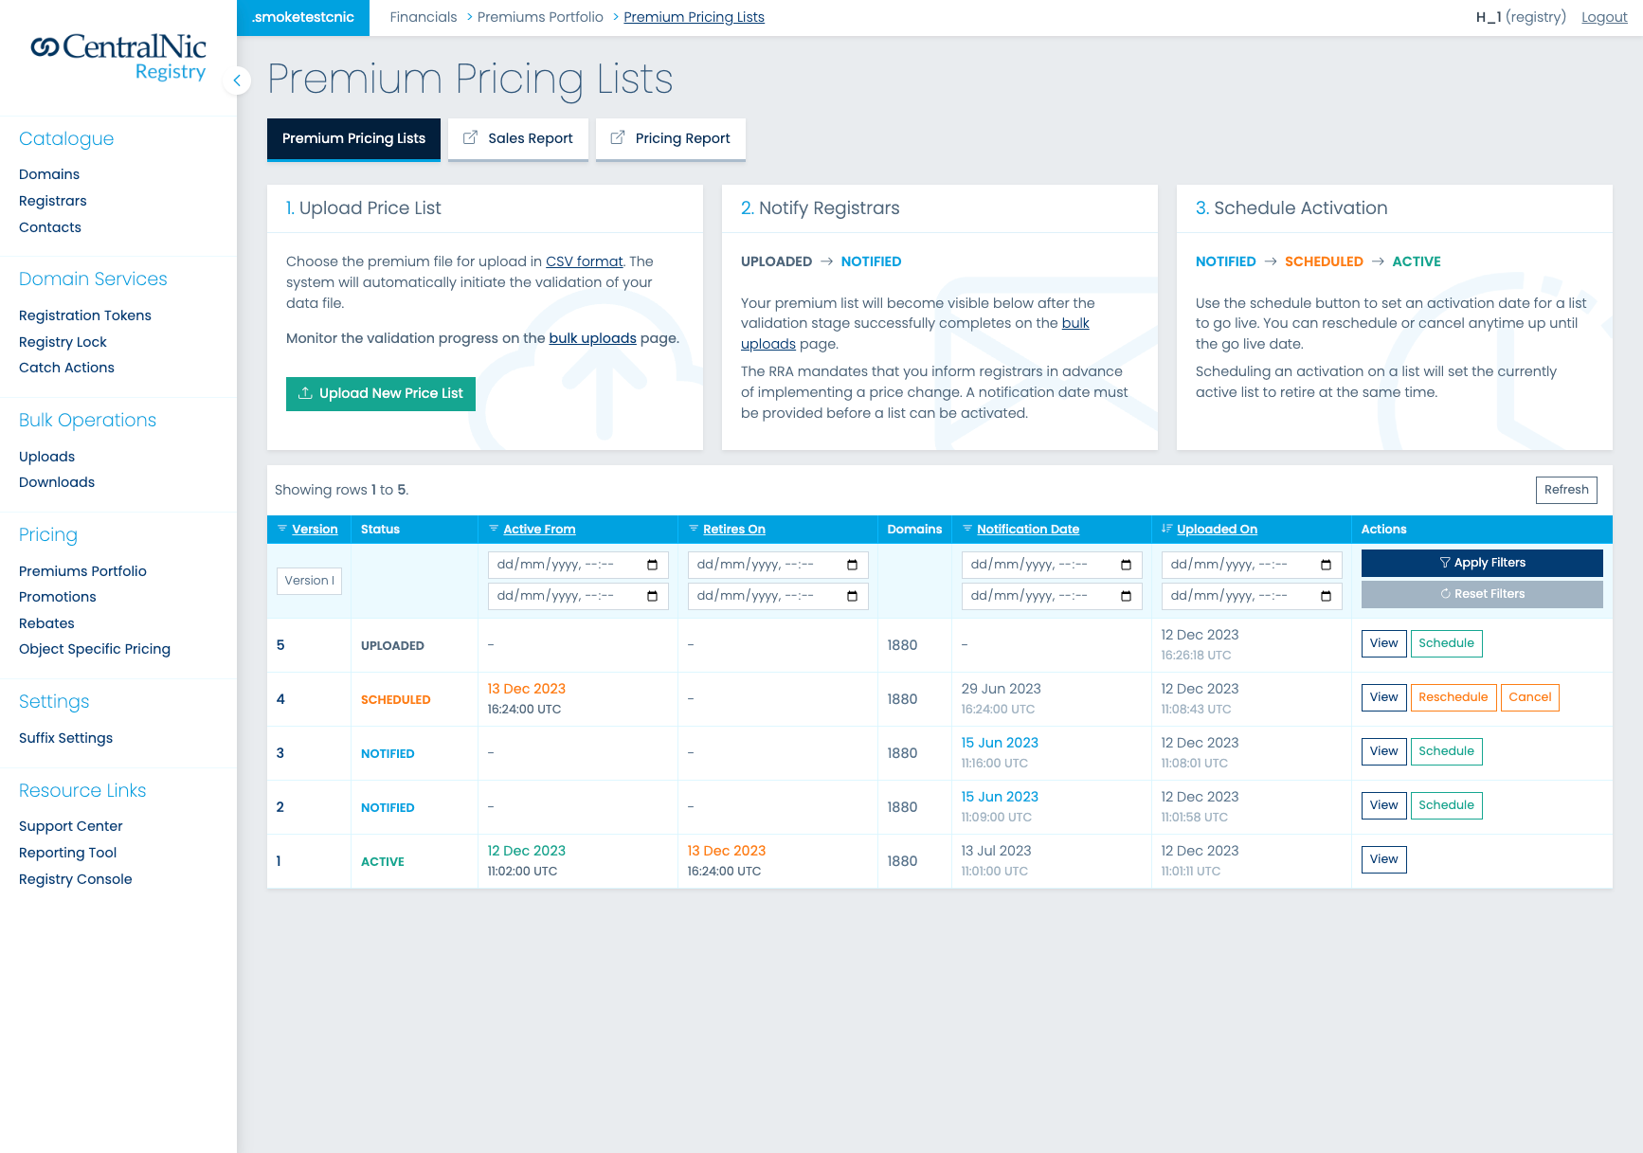This screenshot has width=1643, height=1153.
Task: View version 5 uploaded price list
Action: coord(1384,643)
